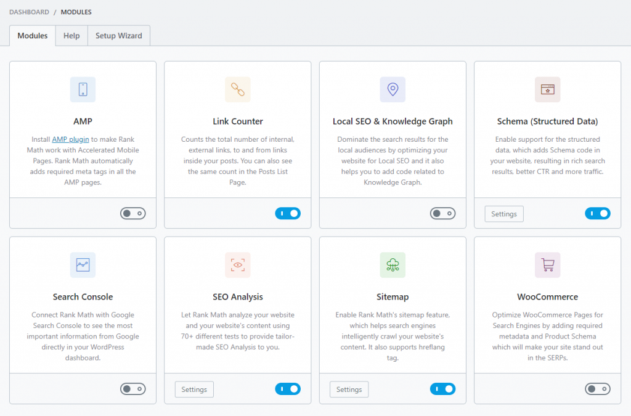The image size is (631, 416).
Task: Click the Link Counter chain icon
Action: point(238,89)
